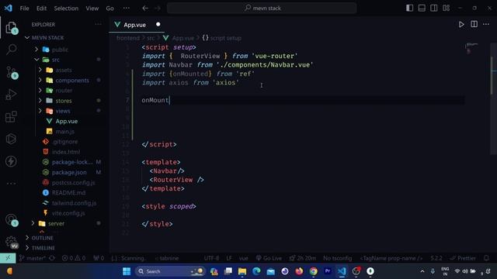The width and height of the screenshot is (497, 279).
Task: Close the unsaved App.vue tab dot
Action: coord(158,24)
